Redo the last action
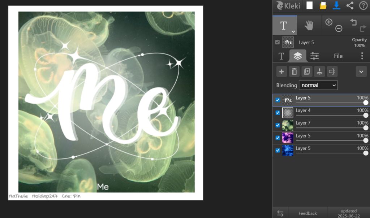This screenshot has width=370, height=218. pos(363,29)
